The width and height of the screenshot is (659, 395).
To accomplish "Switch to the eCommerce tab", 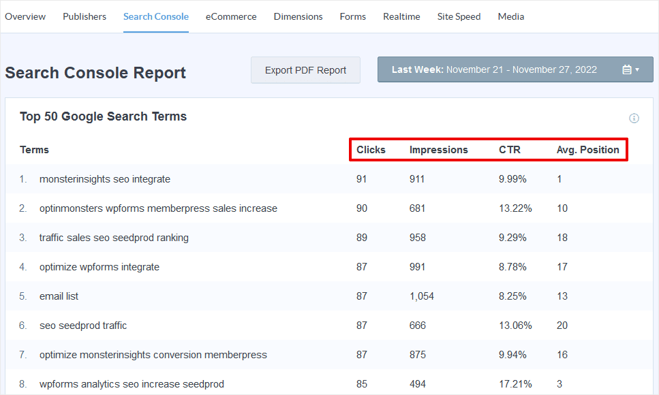I will [x=230, y=16].
